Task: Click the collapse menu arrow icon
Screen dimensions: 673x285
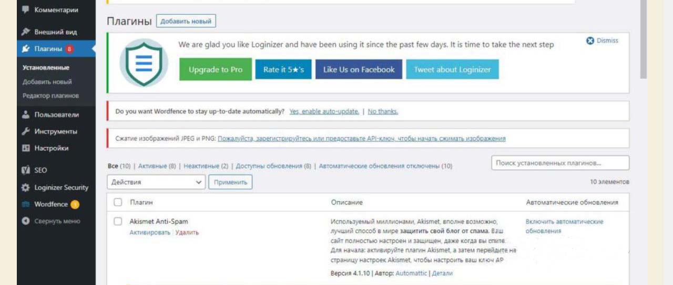Action: tap(25, 221)
